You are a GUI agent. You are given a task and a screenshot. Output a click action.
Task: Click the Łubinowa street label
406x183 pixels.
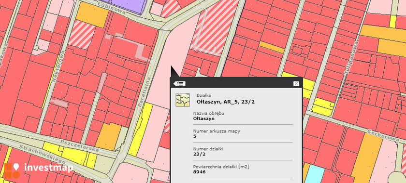[112, 8]
